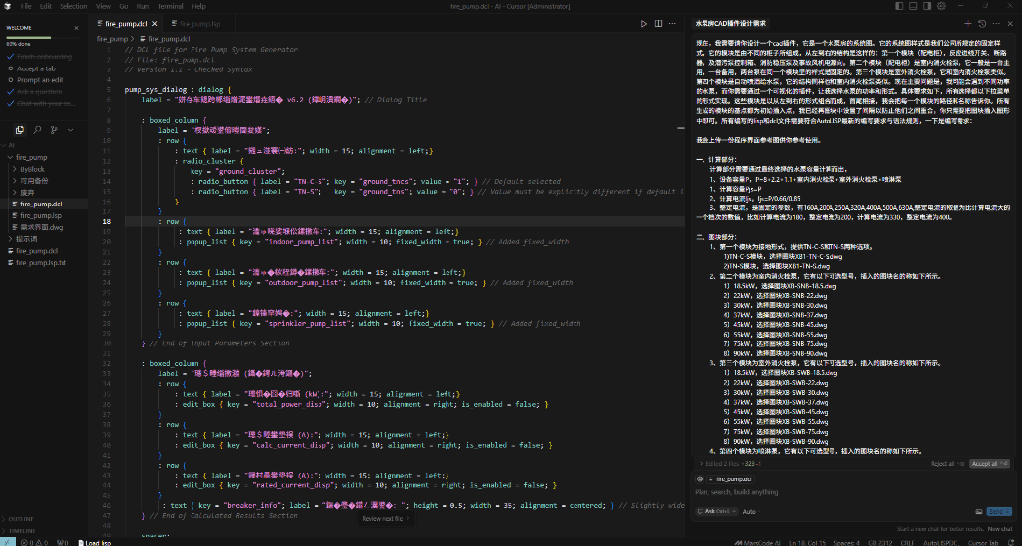Run the current file with play icon
The image size is (1022, 546).
coord(644,22)
